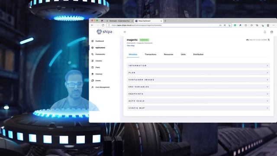Click the magento application title
The image size is (277, 156).
(132, 40)
